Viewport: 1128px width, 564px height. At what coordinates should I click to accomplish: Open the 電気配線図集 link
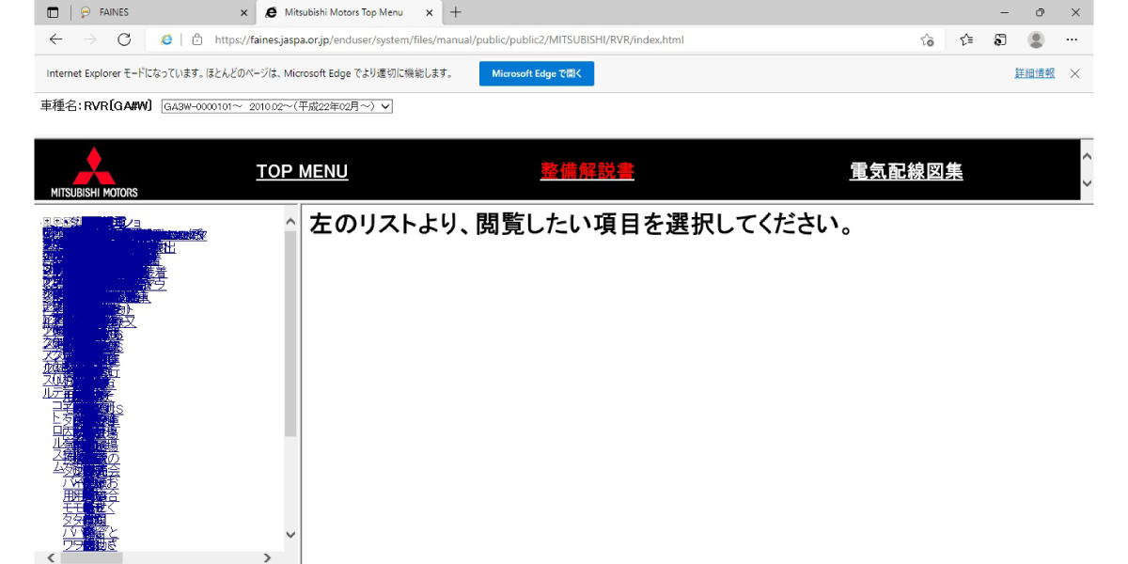(x=906, y=171)
